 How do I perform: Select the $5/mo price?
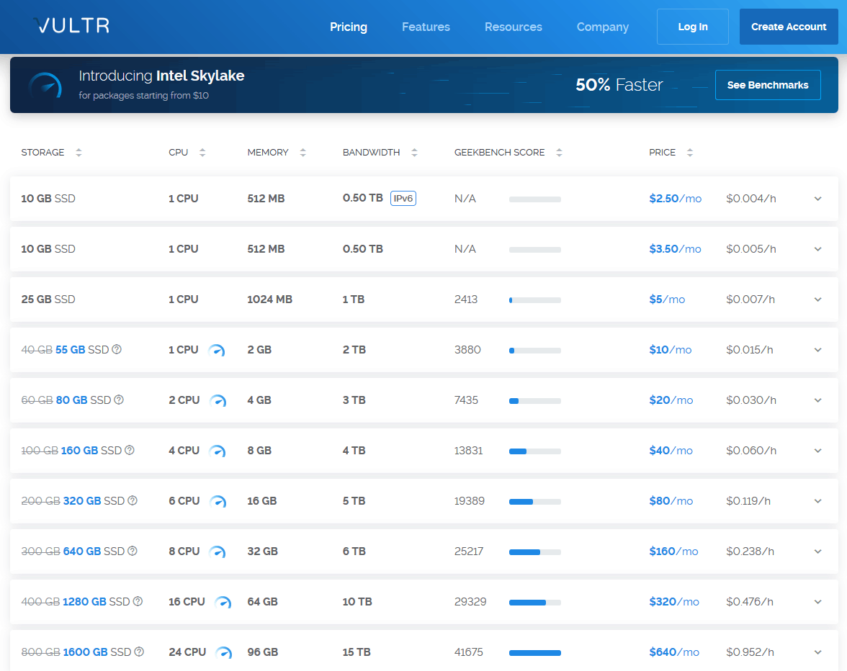667,300
